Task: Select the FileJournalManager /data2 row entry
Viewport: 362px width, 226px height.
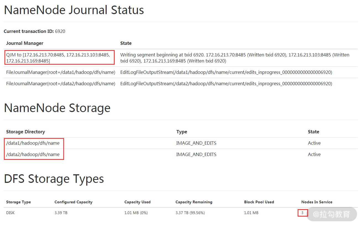Action: pyautogui.click(x=61, y=84)
